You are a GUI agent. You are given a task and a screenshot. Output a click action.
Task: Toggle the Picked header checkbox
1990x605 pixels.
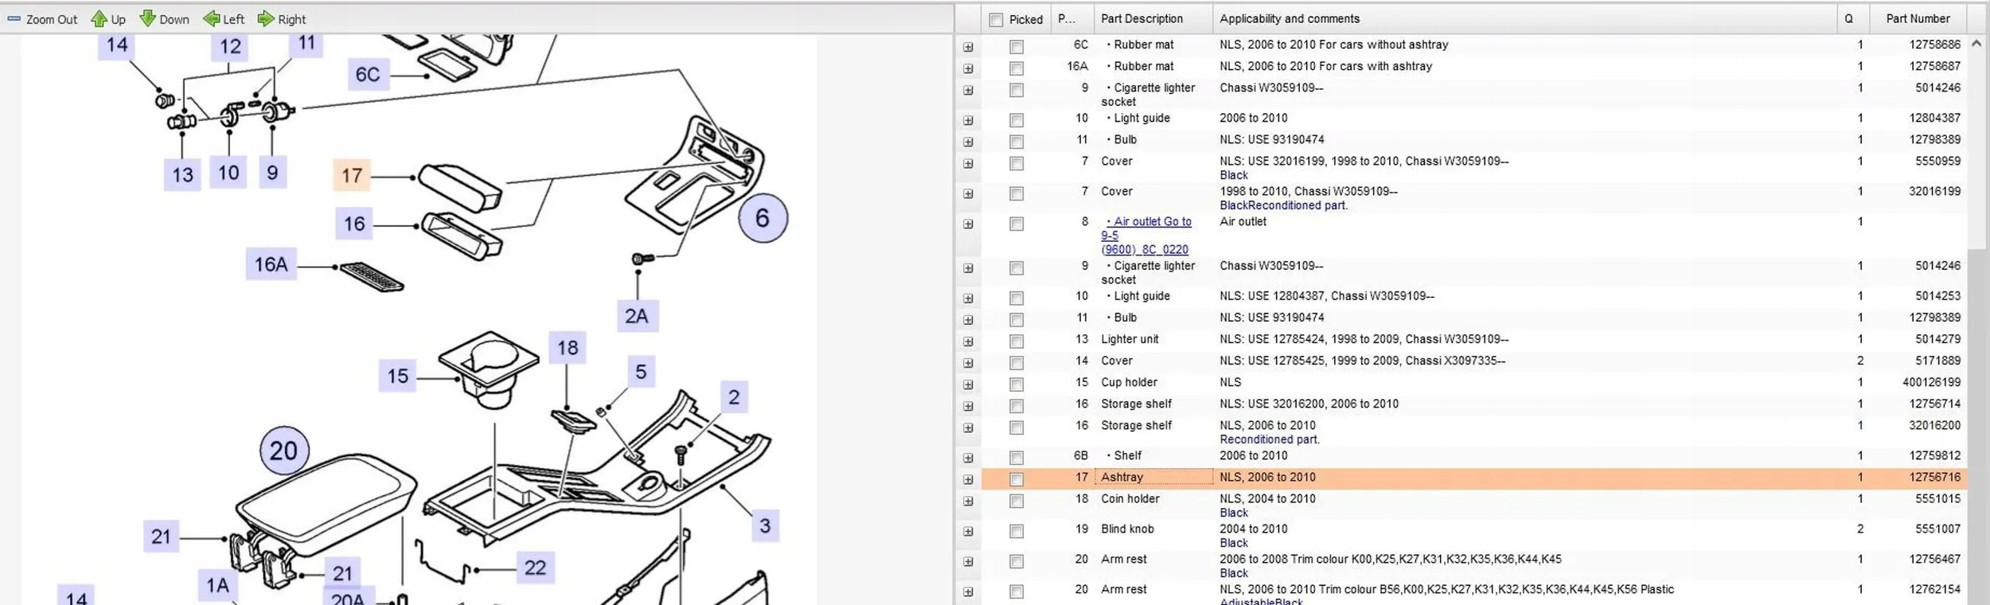(996, 20)
